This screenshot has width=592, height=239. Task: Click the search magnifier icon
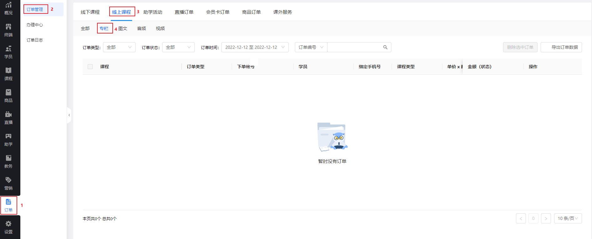click(x=385, y=47)
